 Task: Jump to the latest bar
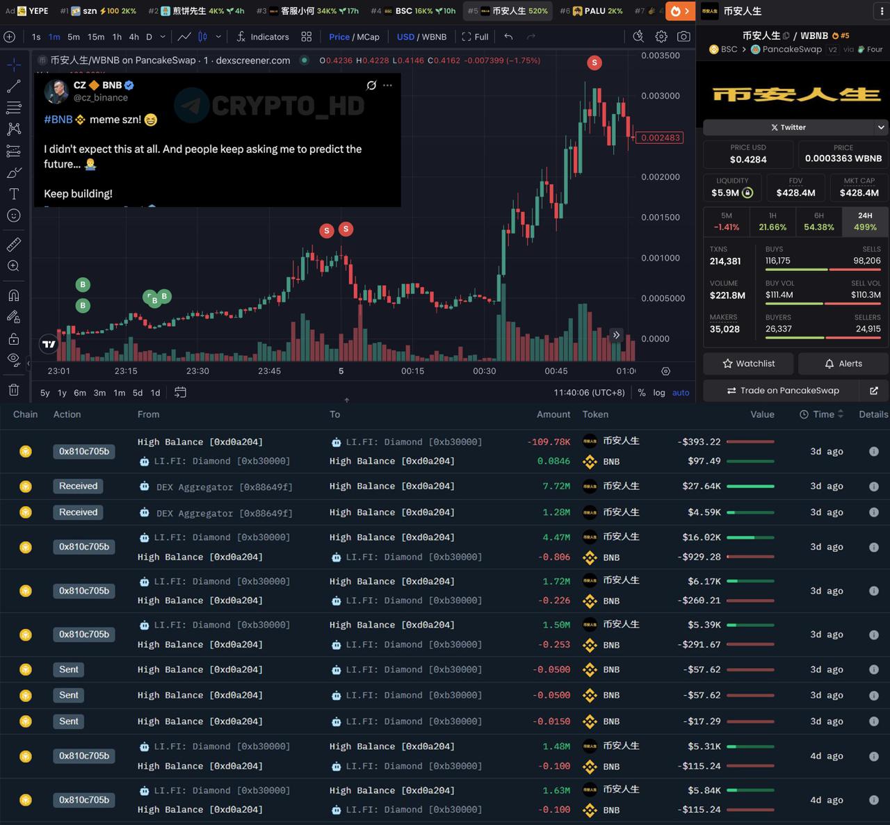tap(616, 335)
